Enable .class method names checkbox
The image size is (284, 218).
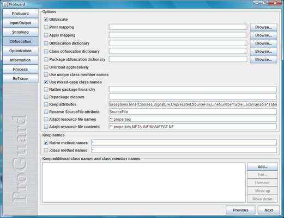point(46,150)
